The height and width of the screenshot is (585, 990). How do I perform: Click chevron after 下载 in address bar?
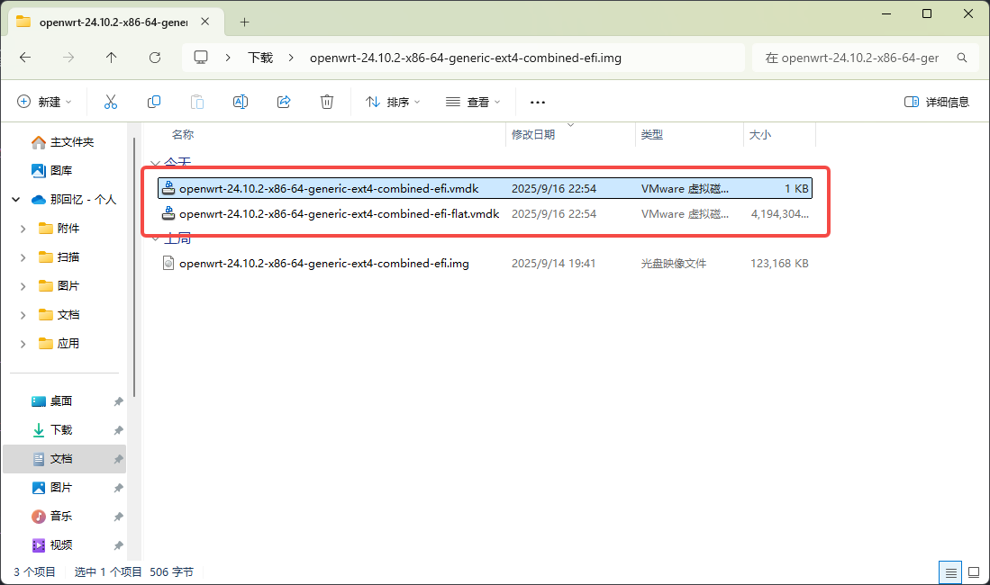(x=291, y=58)
